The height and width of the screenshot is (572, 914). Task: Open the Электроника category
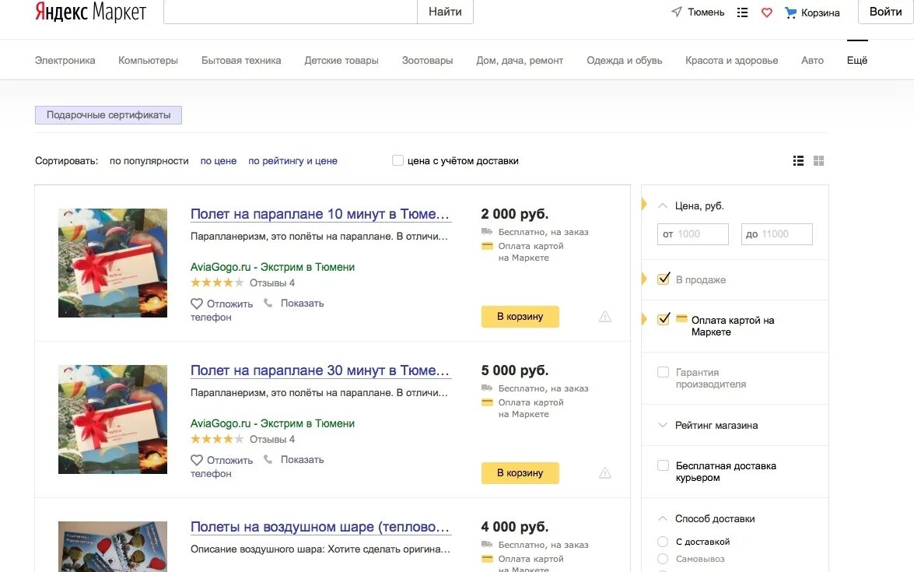(x=65, y=60)
